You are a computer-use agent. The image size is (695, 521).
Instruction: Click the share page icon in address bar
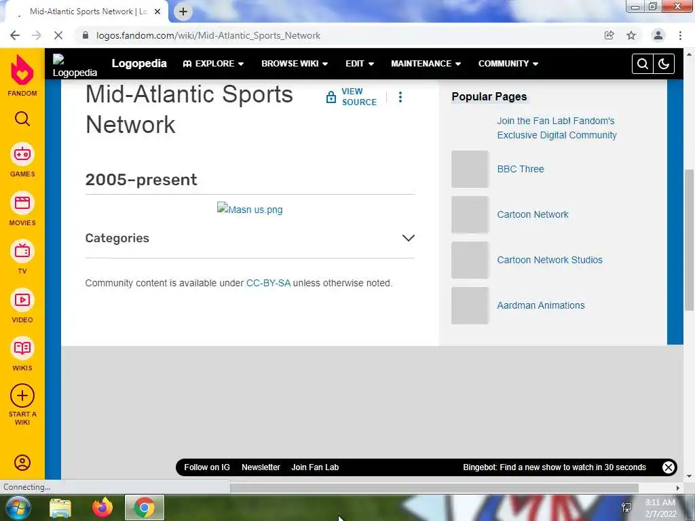click(609, 35)
